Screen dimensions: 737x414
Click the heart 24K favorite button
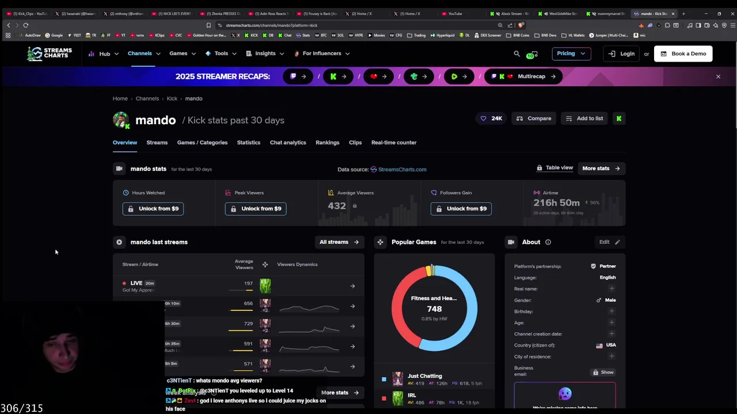[491, 118]
